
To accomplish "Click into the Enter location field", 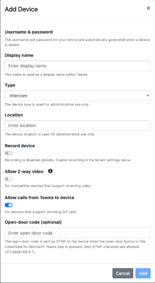I will (78, 125).
